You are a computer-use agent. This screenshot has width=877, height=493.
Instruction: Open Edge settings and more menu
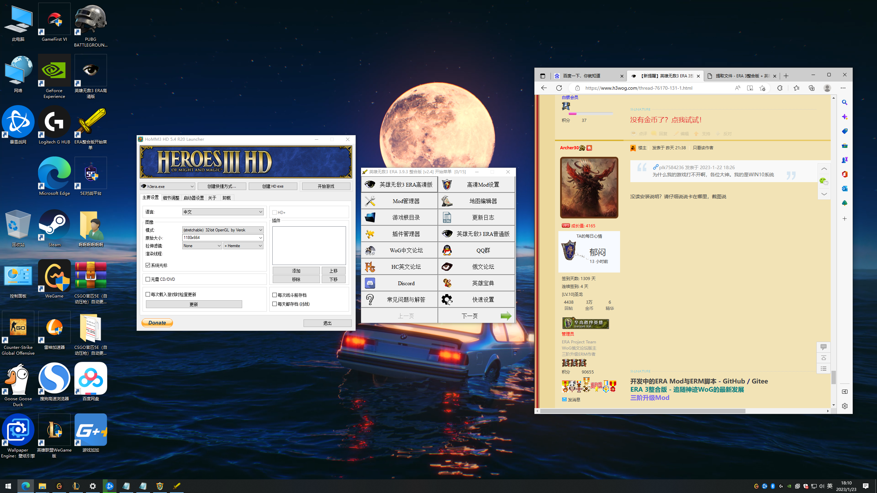pyautogui.click(x=843, y=88)
